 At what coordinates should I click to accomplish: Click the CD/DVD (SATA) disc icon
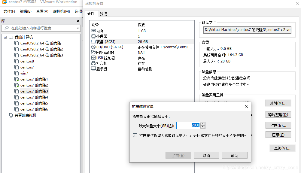93,47
